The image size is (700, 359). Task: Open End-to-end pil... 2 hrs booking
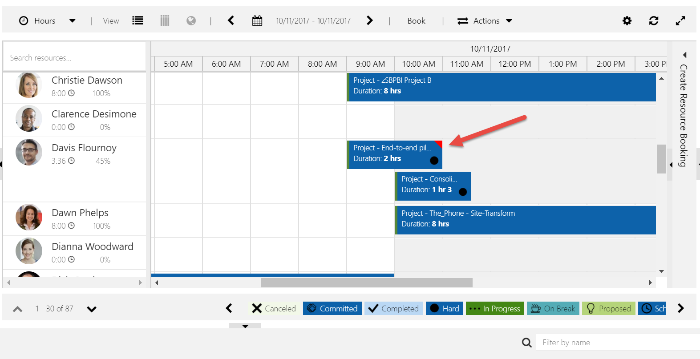click(x=395, y=154)
